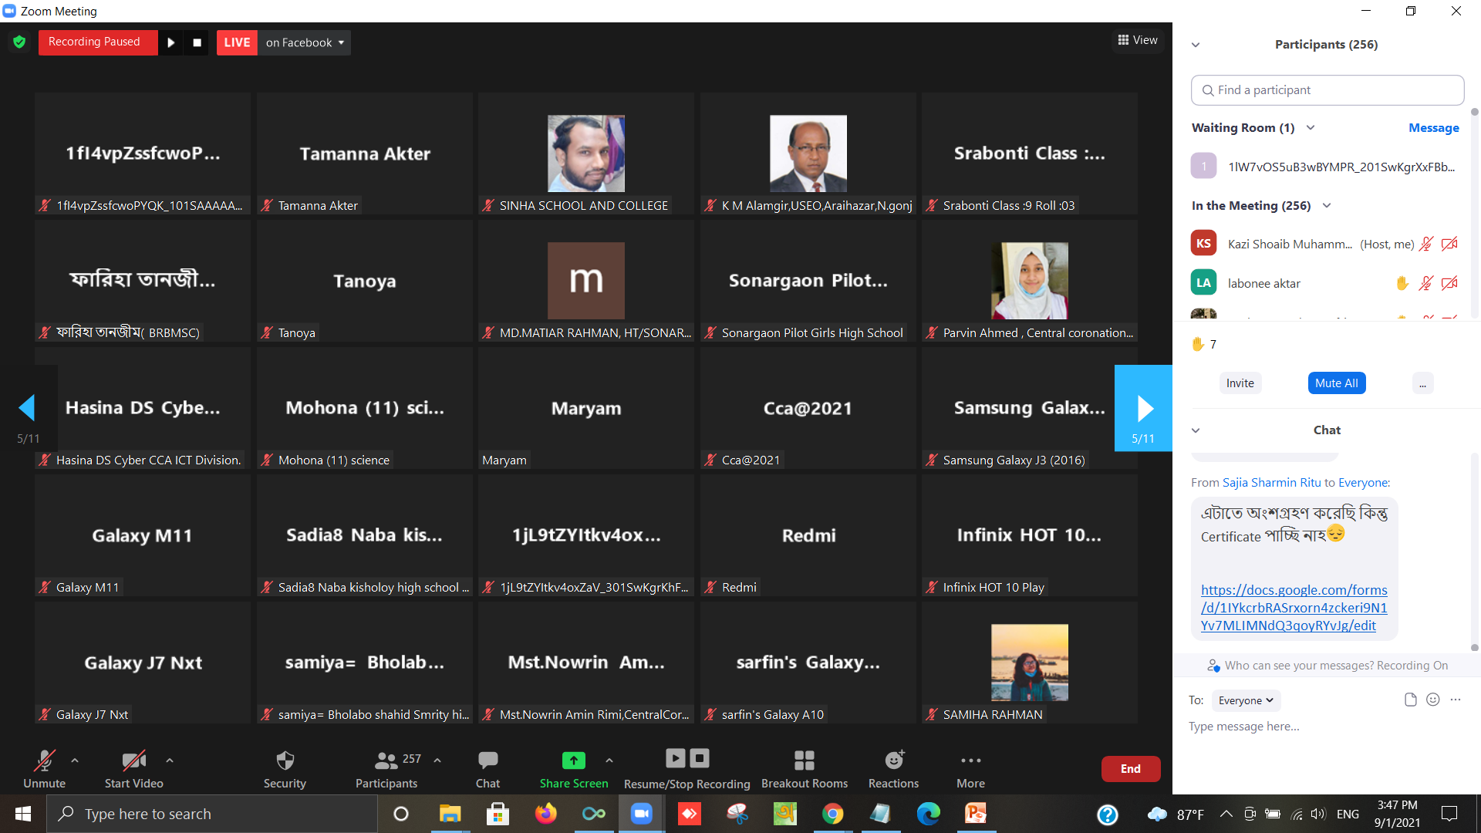Toggle host Kazi Shoaib video icon
Viewport: 1481px width, 833px height.
pos(1449,245)
